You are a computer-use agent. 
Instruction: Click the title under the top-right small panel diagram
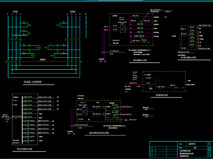tap(189, 57)
